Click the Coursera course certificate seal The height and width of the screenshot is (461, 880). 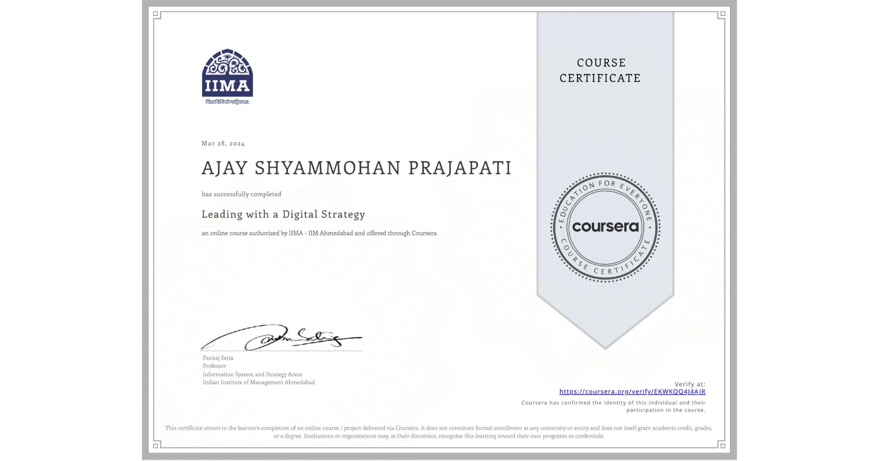pyautogui.click(x=605, y=228)
